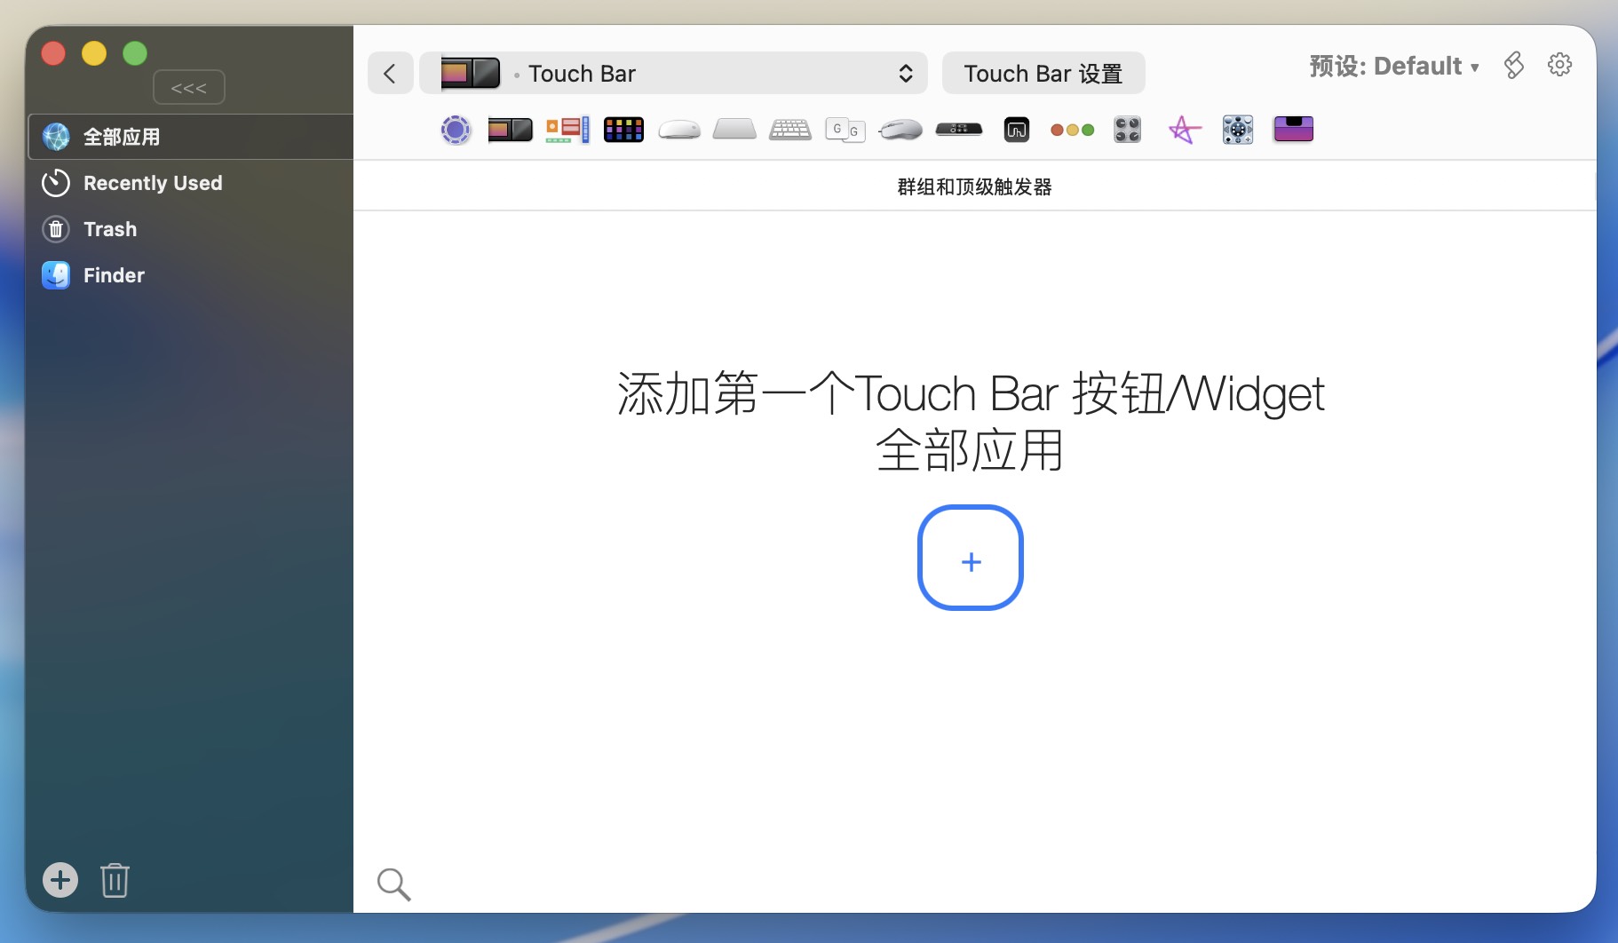Select the Trackpad trigger icon
1618x943 pixels.
pos(734,131)
